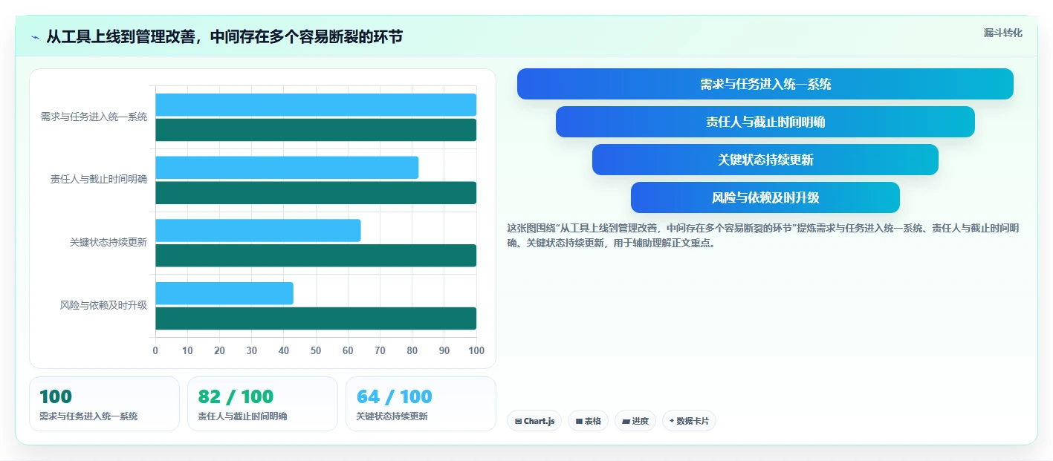Viewport: 1053px width, 461px height.
Task: Click the 100 stat card
Action: click(104, 404)
